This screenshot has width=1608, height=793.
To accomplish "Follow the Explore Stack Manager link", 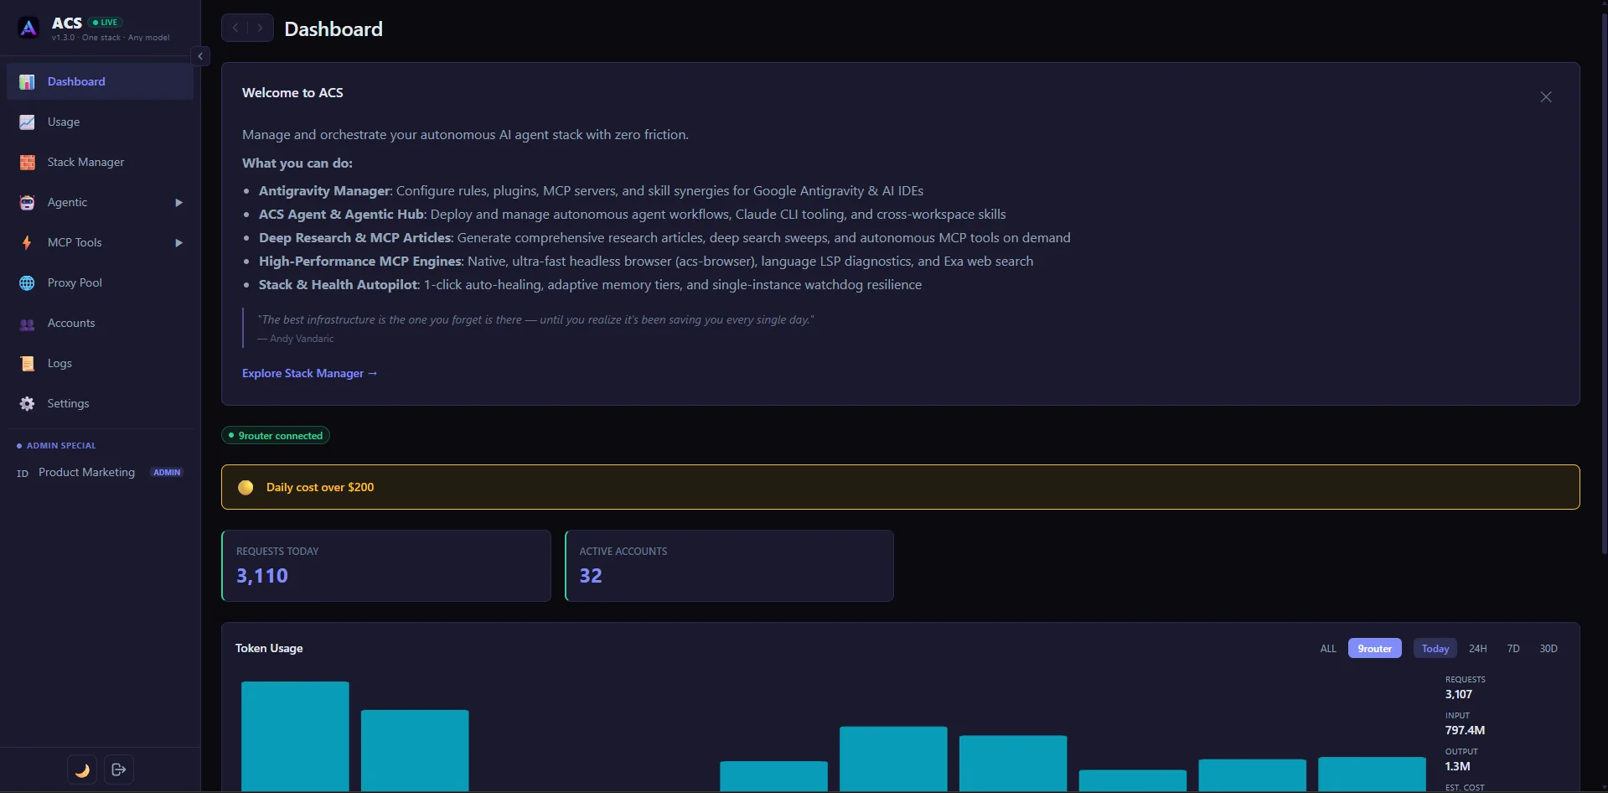I will tap(310, 374).
